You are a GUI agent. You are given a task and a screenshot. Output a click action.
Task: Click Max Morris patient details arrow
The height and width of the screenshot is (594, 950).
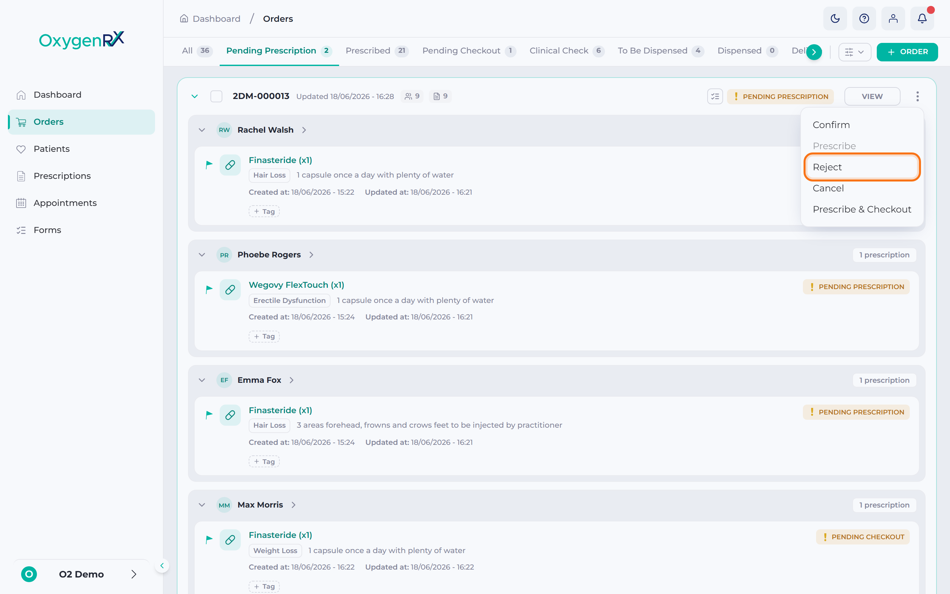click(293, 505)
